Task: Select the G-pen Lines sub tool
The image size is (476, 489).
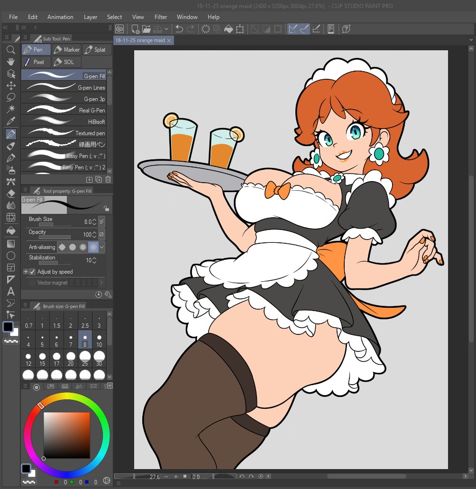Action: tap(66, 87)
